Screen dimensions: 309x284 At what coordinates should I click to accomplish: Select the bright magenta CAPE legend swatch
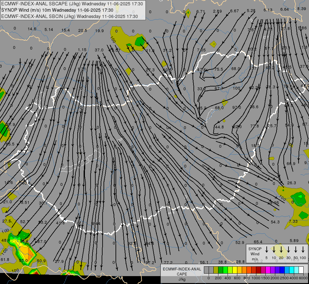click(268, 270)
